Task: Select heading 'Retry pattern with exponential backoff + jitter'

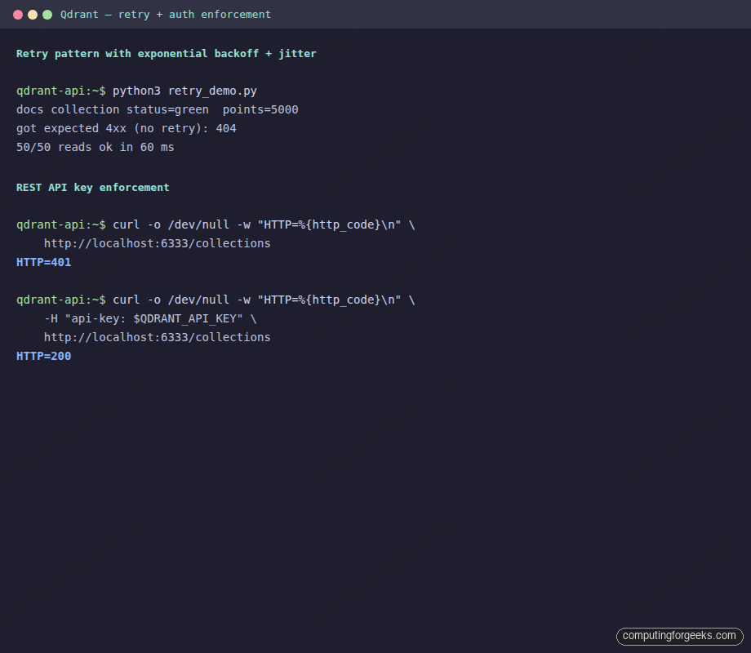Action: click(x=167, y=54)
